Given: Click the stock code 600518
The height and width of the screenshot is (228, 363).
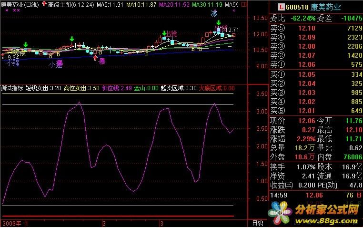Looking at the screenshot, I should coord(297,8).
